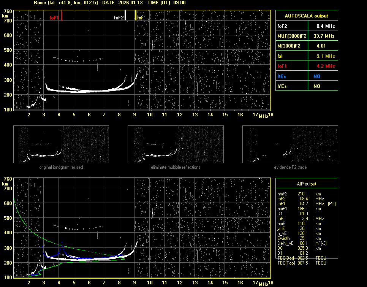
Task: Click the yellow fxI marker on top ionogram
Action: (136, 16)
